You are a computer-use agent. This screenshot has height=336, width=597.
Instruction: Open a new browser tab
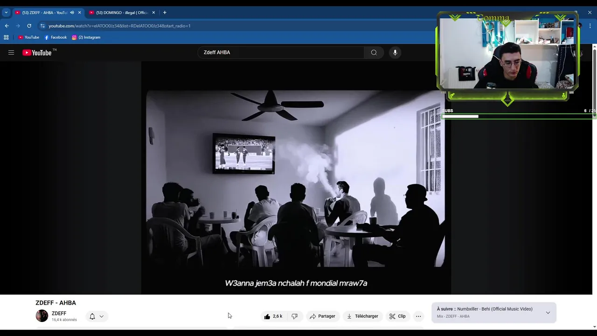(165, 13)
